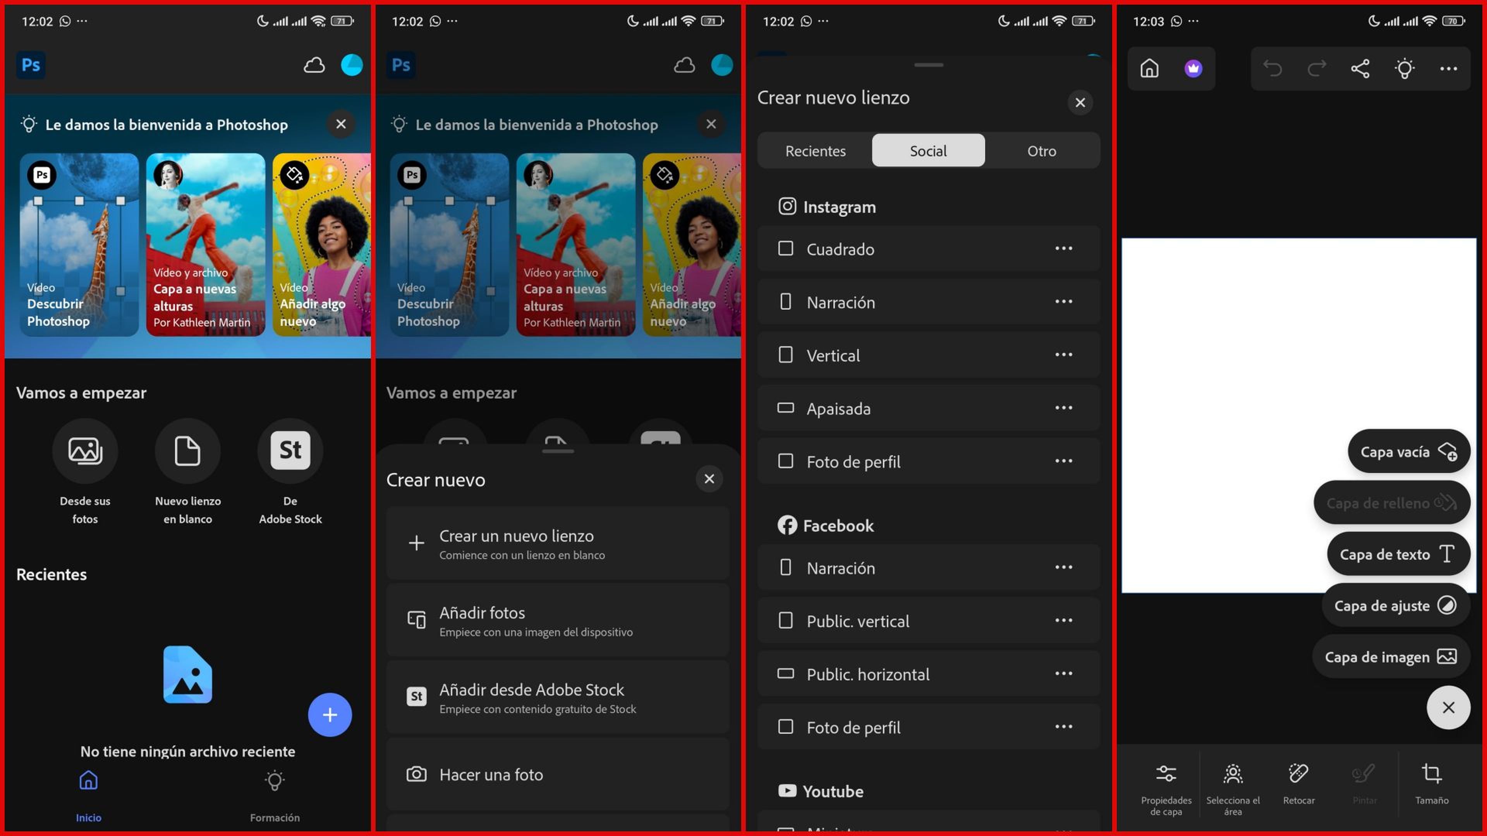Open the Home screen from the editor toolbar
Screen dimensions: 1487x836
click(1149, 68)
